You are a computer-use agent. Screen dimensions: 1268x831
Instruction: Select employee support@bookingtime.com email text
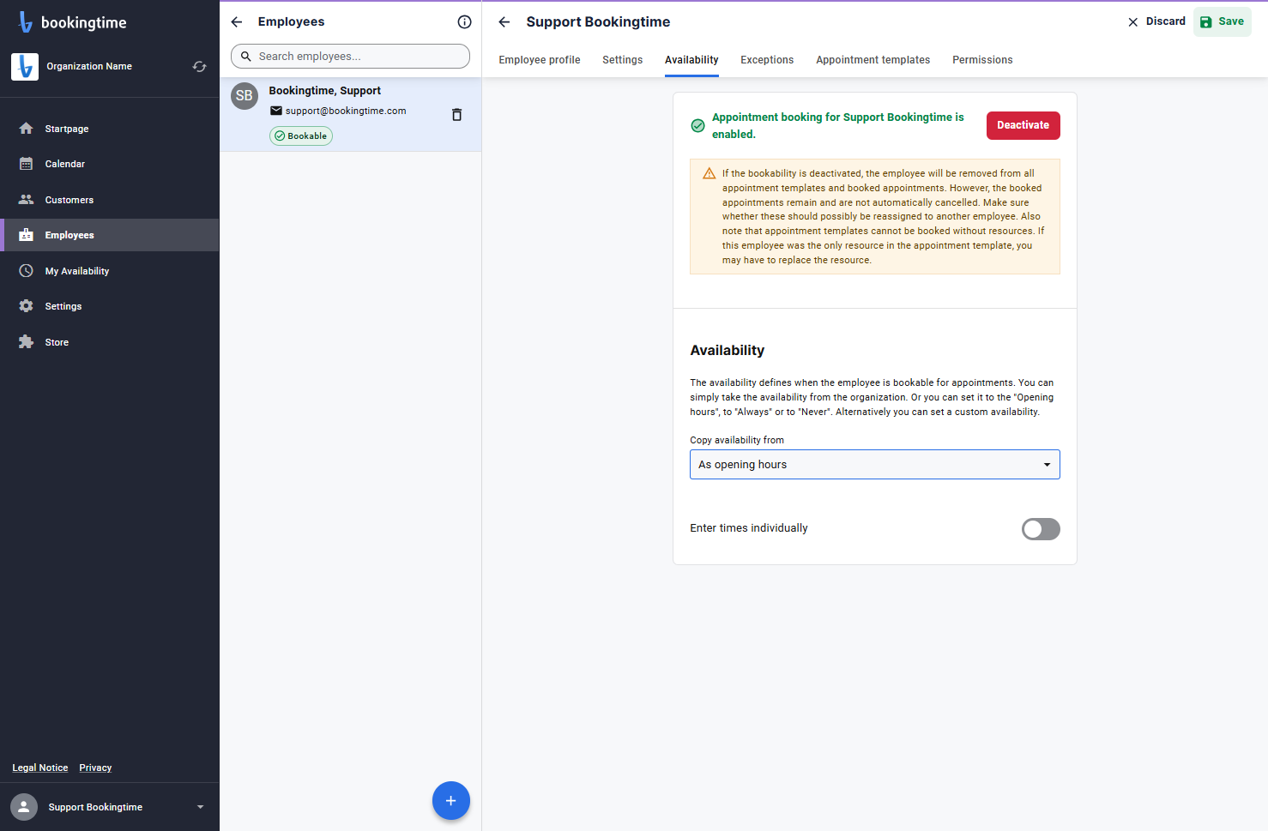346,111
